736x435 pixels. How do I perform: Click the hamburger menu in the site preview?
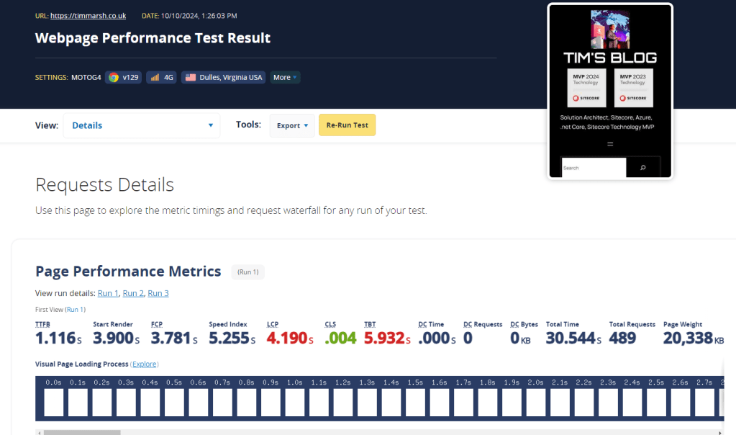[x=610, y=144]
